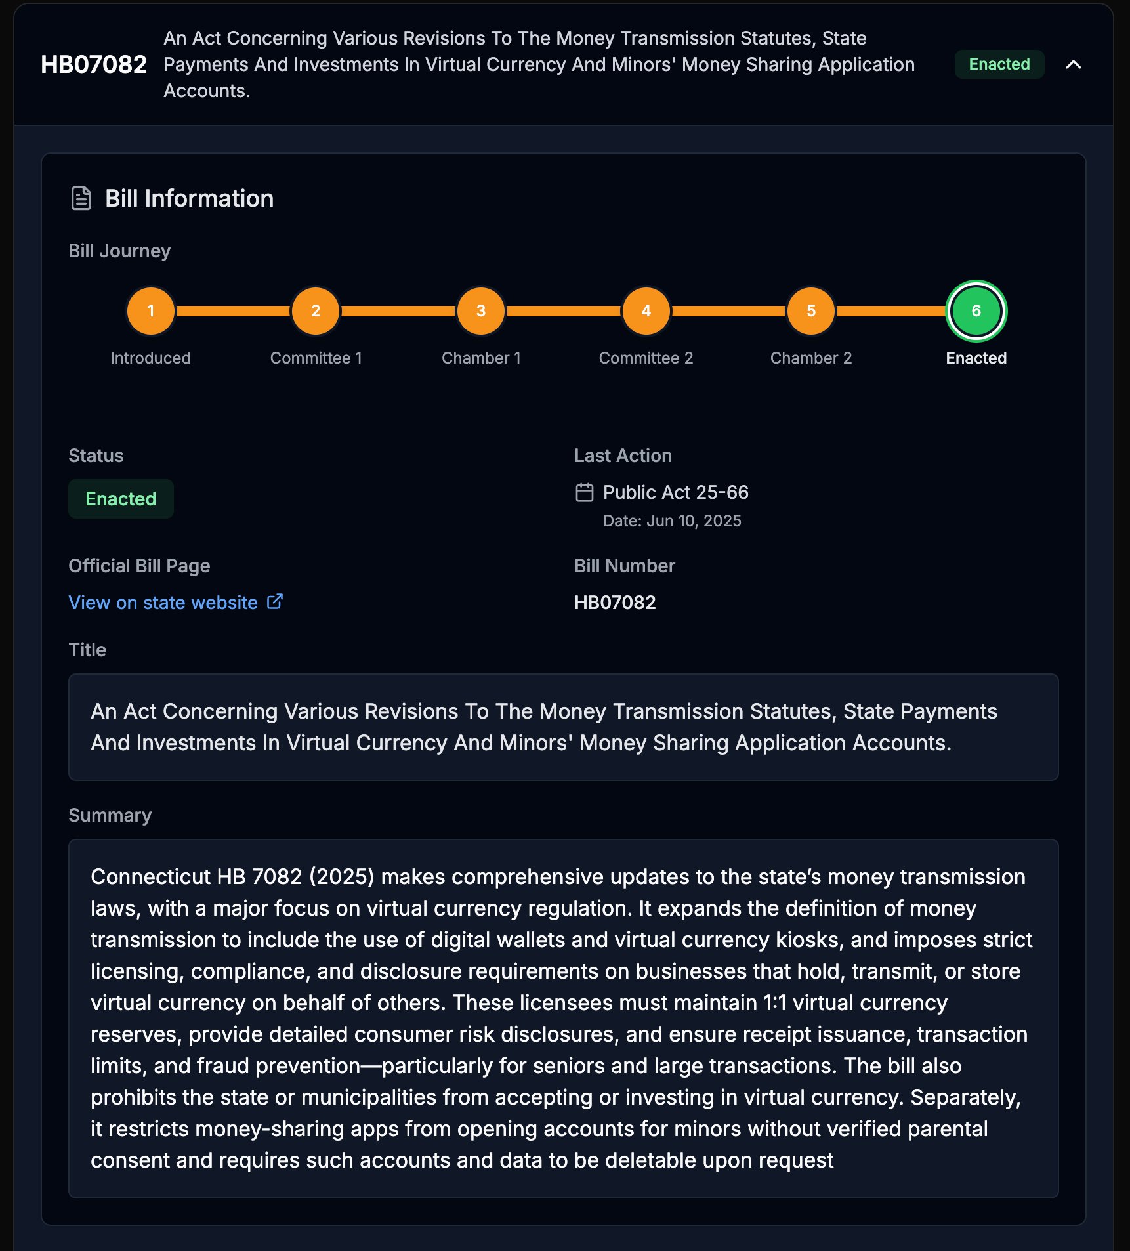The width and height of the screenshot is (1130, 1251).
Task: Select step 1 Introduced in Bill Journey
Action: [151, 311]
